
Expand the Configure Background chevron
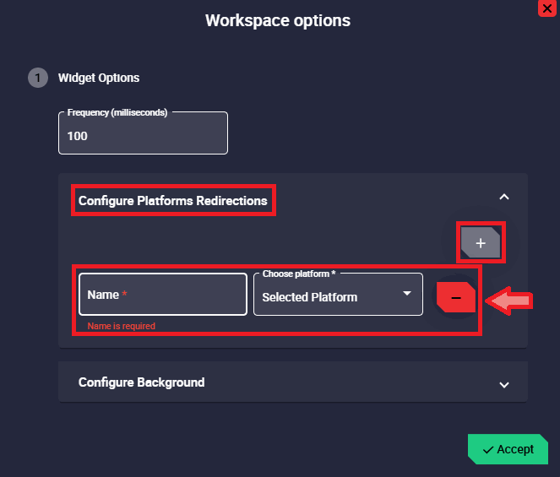[x=504, y=384]
